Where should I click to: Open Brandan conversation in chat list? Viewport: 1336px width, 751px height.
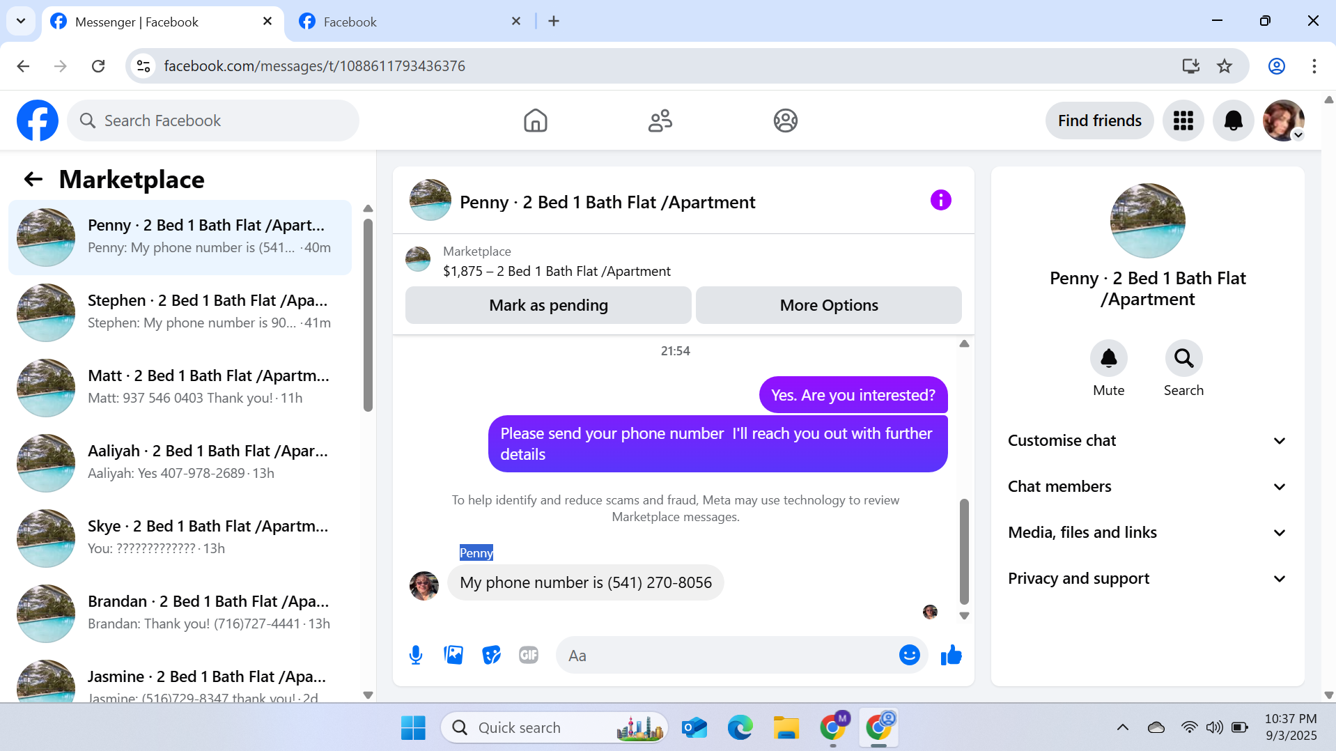click(180, 613)
